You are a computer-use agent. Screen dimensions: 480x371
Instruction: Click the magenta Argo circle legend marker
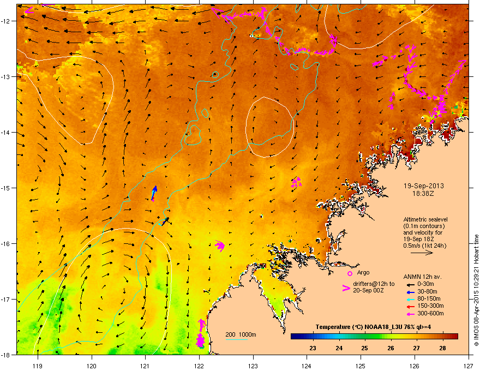coord(350,273)
